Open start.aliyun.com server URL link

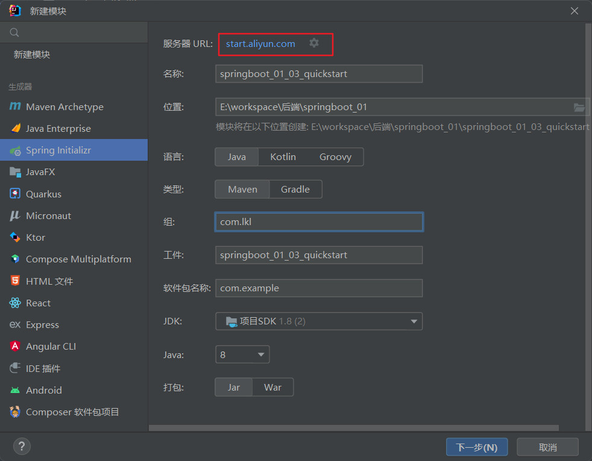click(x=260, y=44)
